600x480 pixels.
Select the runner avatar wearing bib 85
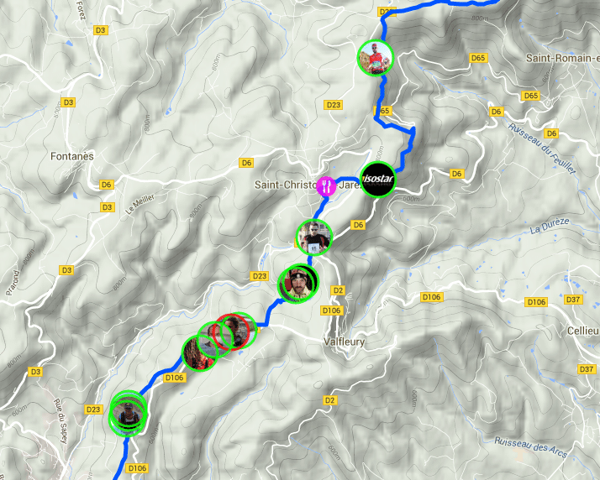pos(314,237)
